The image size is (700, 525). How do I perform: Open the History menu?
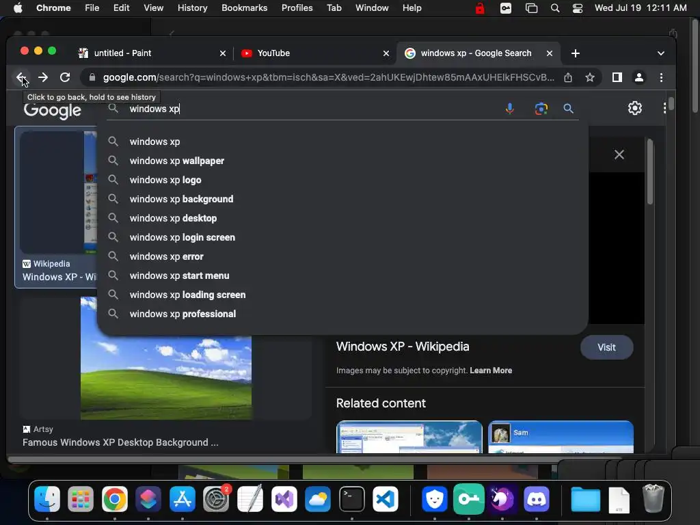[x=192, y=8]
